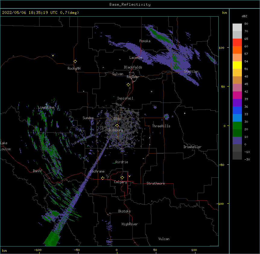Viewport: 260px width, 254px height.
Task: Click the RedDeer city label
Action: click(133, 77)
